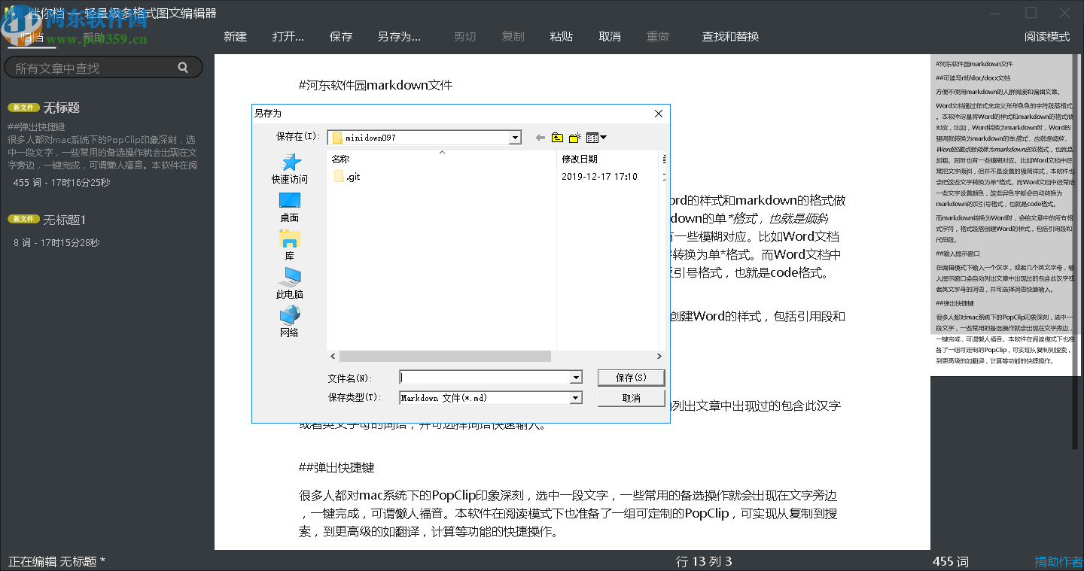Open Desktop (桌面) location in save dialog
The width and height of the screenshot is (1084, 571).
pyautogui.click(x=289, y=205)
